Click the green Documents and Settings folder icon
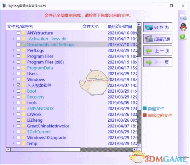190x165 pixels. [24, 45]
